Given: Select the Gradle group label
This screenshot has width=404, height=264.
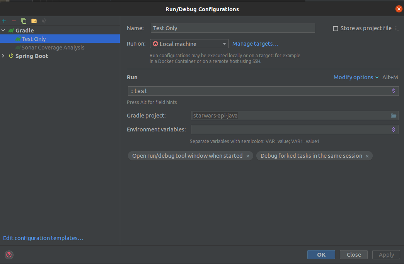Looking at the screenshot, I should [x=24, y=31].
